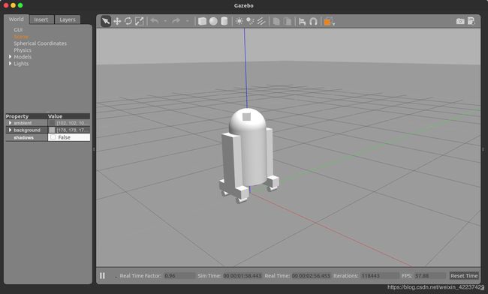Activate the align tool
Screen dimensions: 488x294
(x=303, y=22)
